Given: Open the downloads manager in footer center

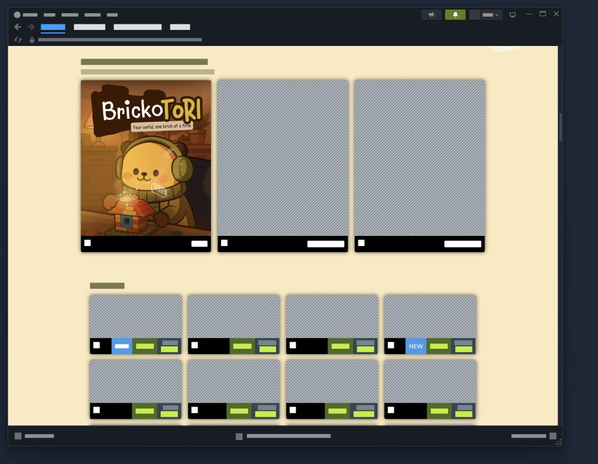Looking at the screenshot, I should (x=283, y=436).
